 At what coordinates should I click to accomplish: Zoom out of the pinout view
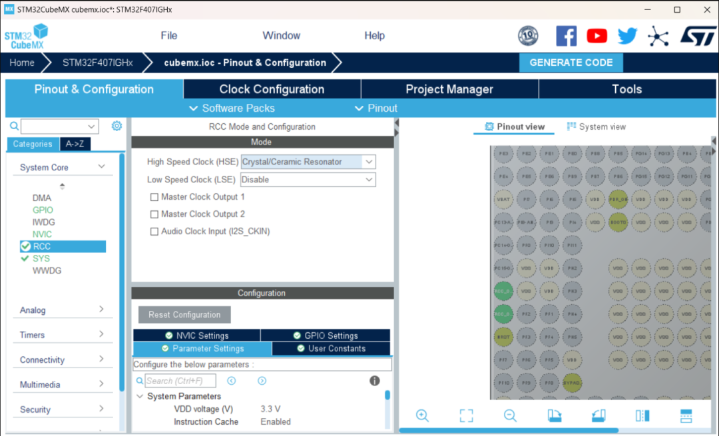click(x=510, y=416)
